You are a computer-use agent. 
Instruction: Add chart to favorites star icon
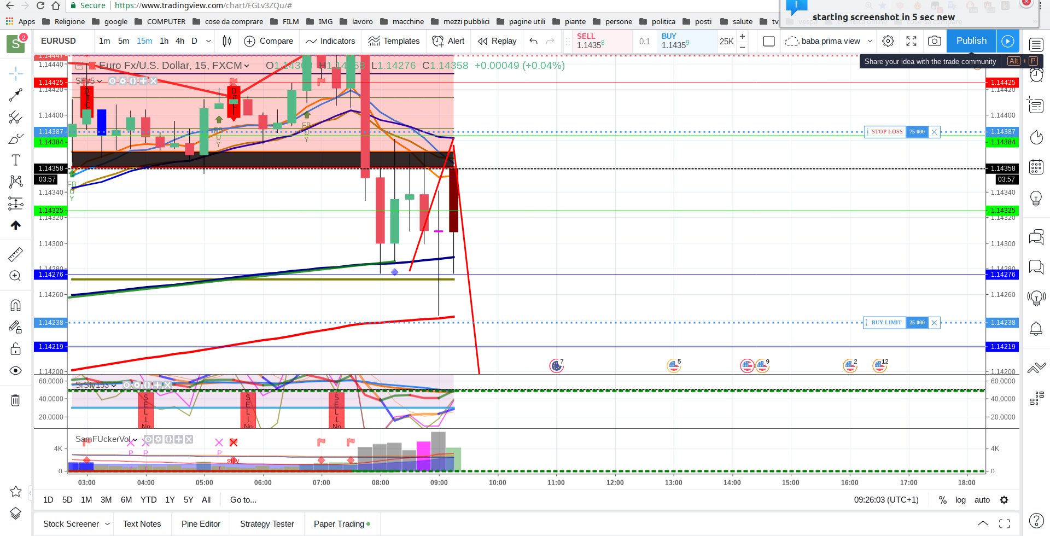coord(16,491)
